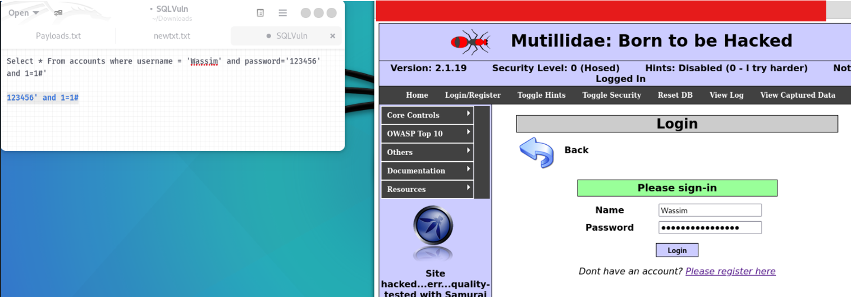Click Reset DB in Mutillidae menu
Viewport: 851px width, 297px height.
(x=675, y=95)
